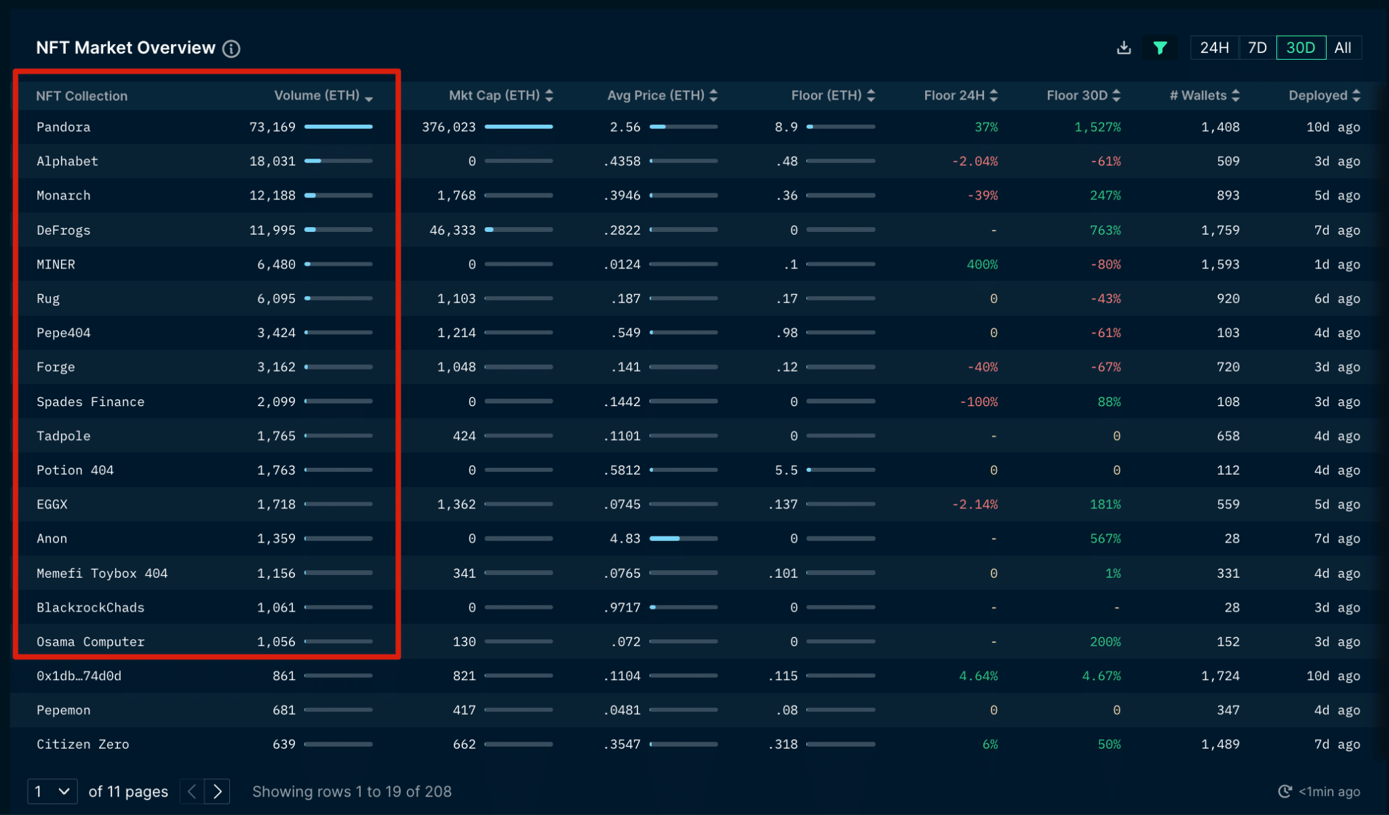Click Pandora volume progress bar

(x=338, y=127)
